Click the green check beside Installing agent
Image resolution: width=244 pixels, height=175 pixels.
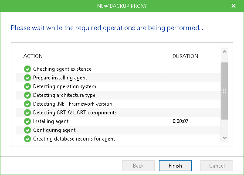[x=27, y=121]
